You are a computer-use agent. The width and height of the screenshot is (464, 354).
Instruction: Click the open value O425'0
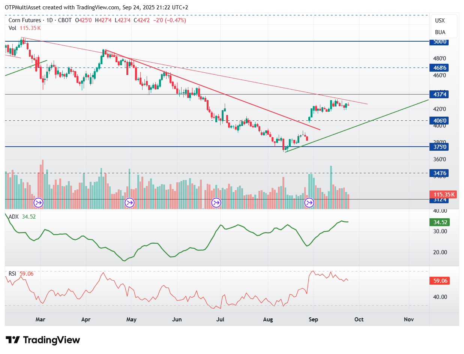(x=84, y=20)
